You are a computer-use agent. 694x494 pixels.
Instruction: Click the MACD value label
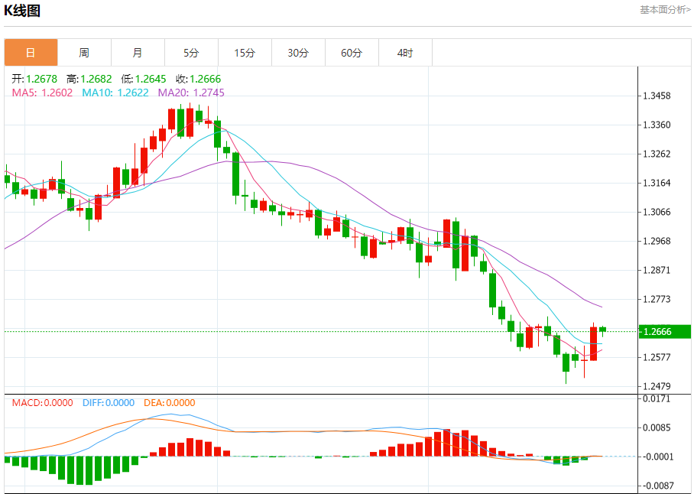pyautogui.click(x=42, y=403)
